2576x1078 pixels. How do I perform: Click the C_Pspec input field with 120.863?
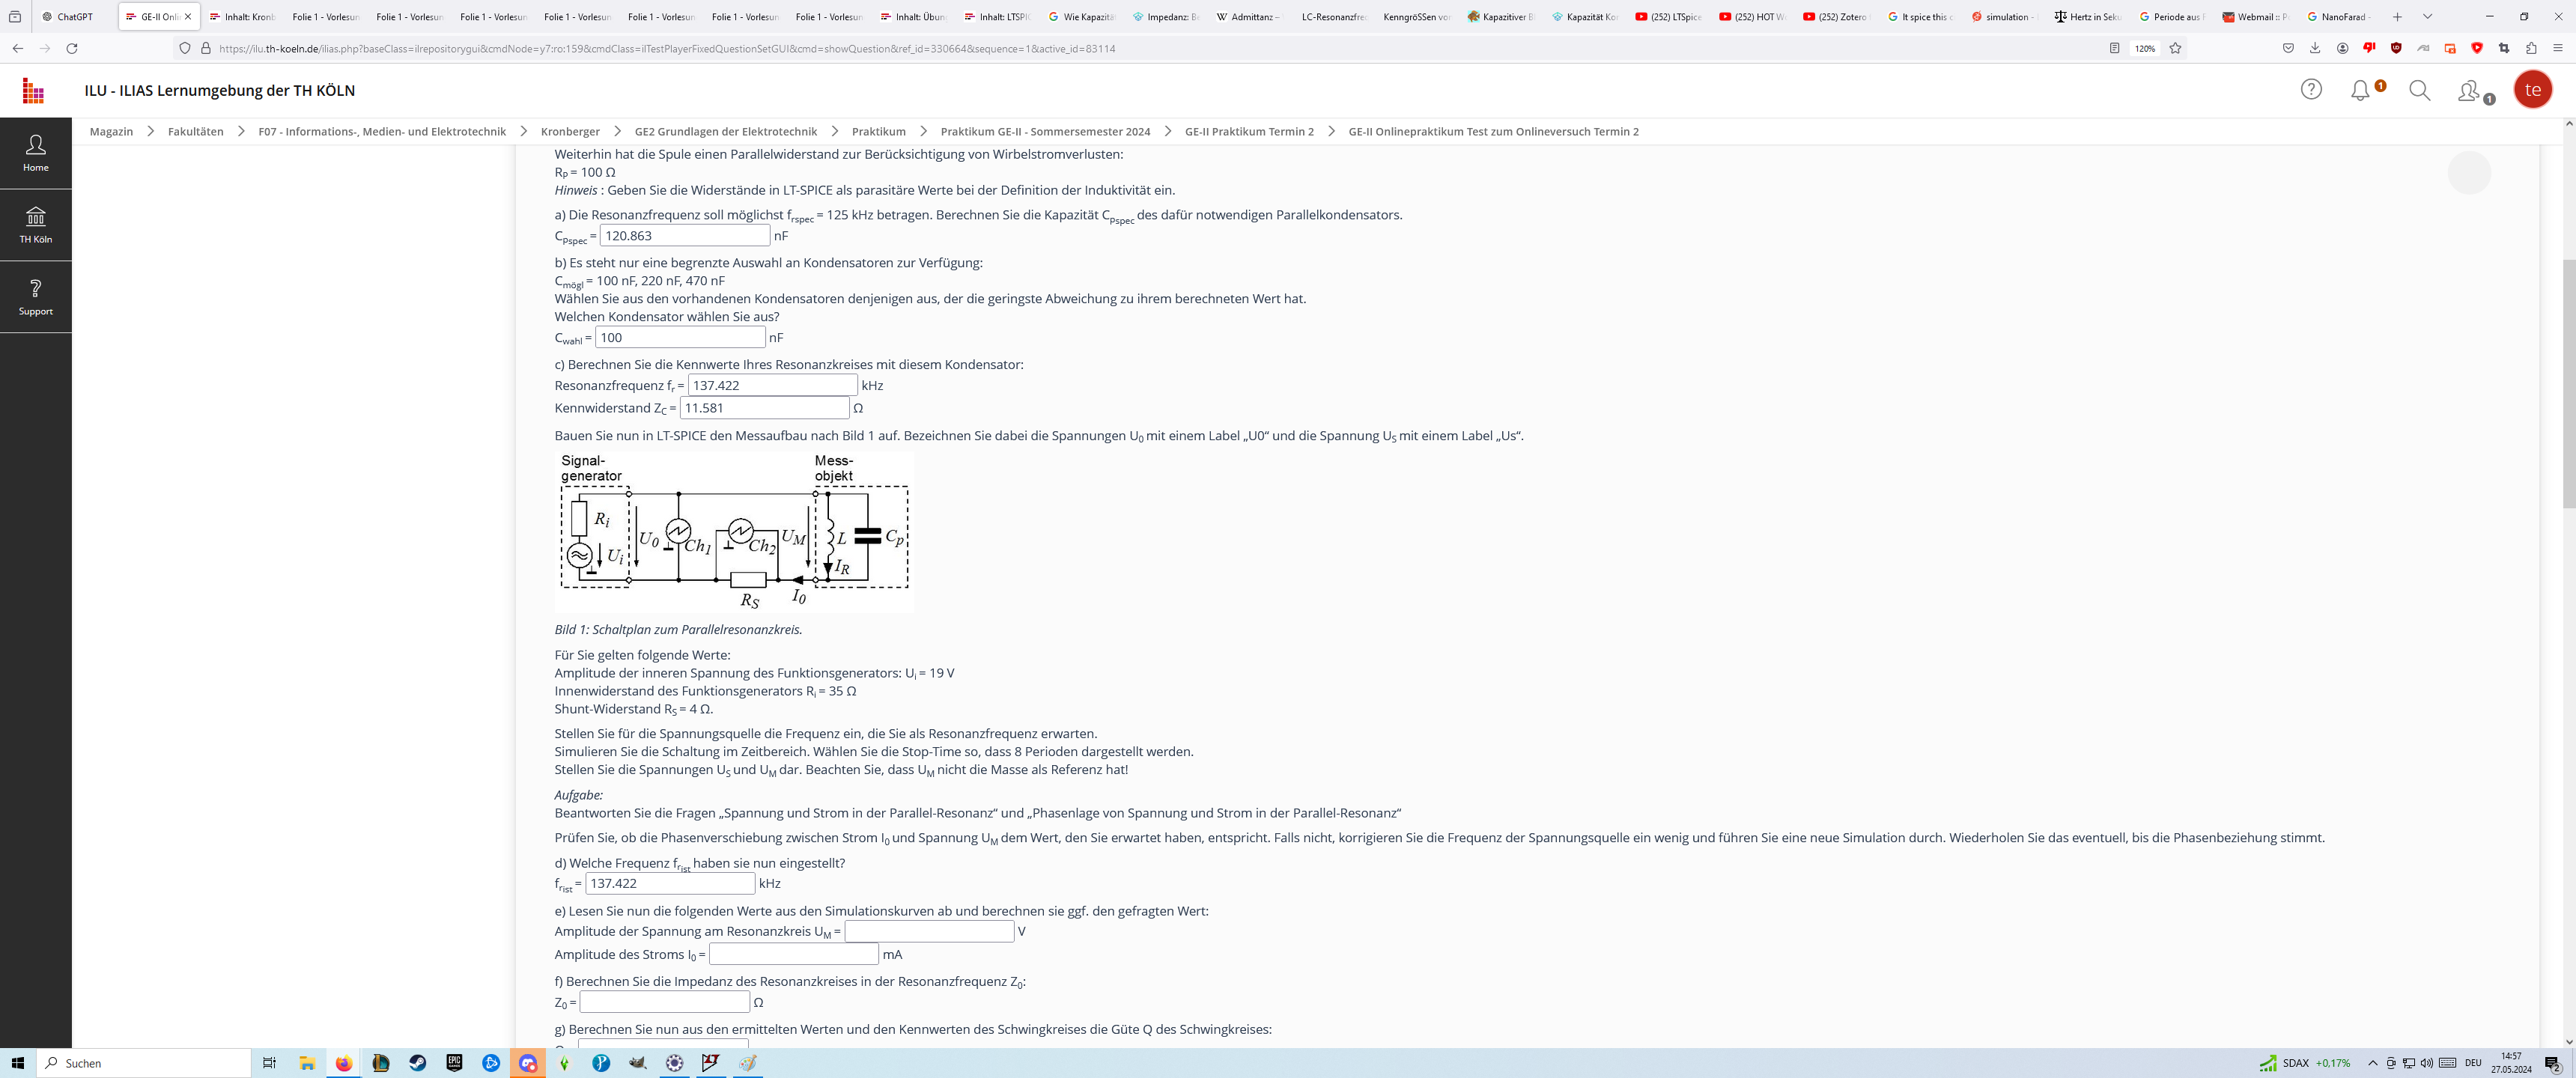click(685, 236)
